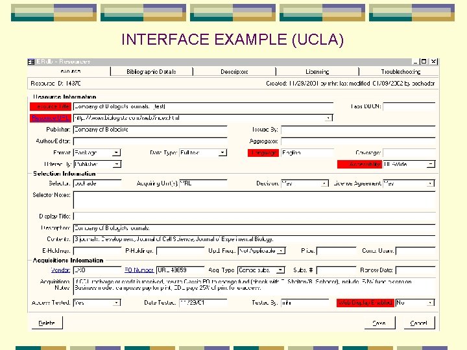Screen dimensions: 467x350
Task: Click the Renew Date field
Action: 415,270
